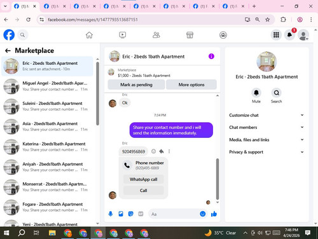Open the Groups icon
The width and height of the screenshot is (318, 239).
[x=223, y=35]
